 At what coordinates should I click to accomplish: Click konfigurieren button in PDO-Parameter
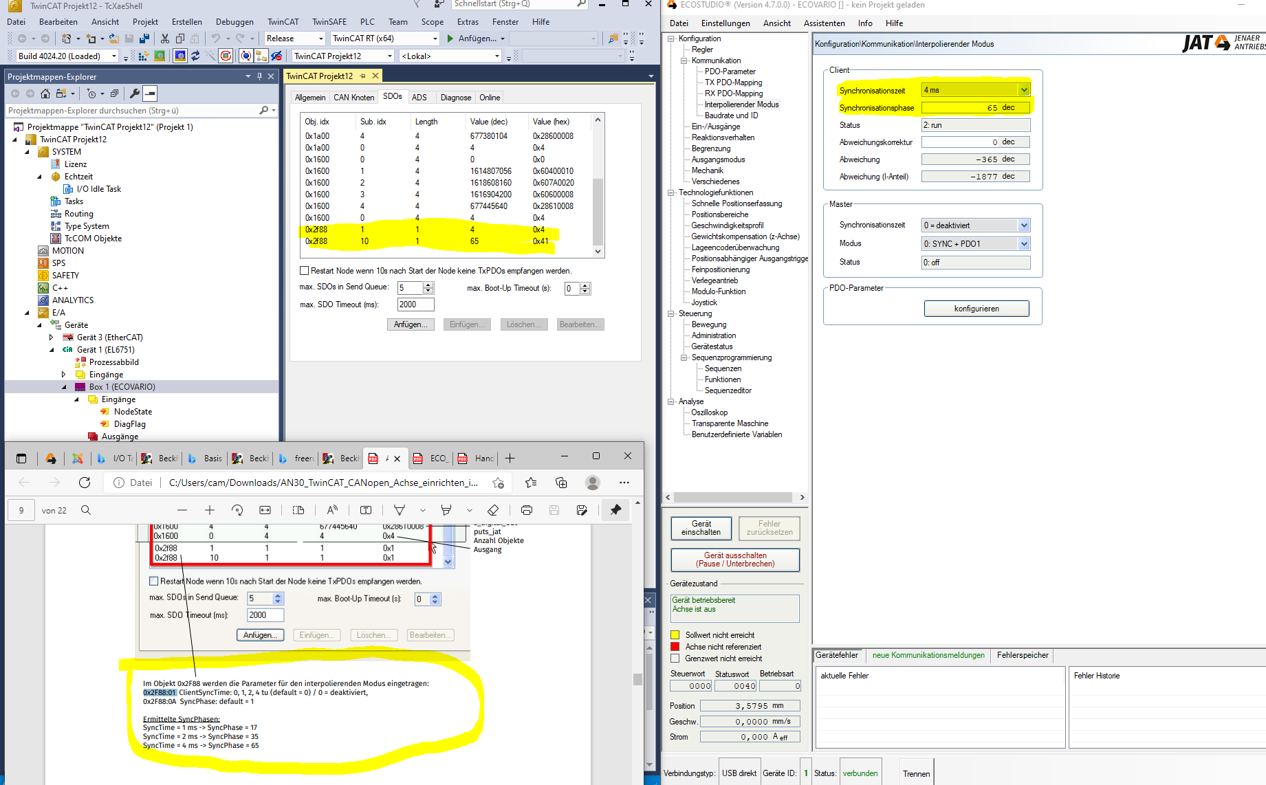tap(976, 309)
